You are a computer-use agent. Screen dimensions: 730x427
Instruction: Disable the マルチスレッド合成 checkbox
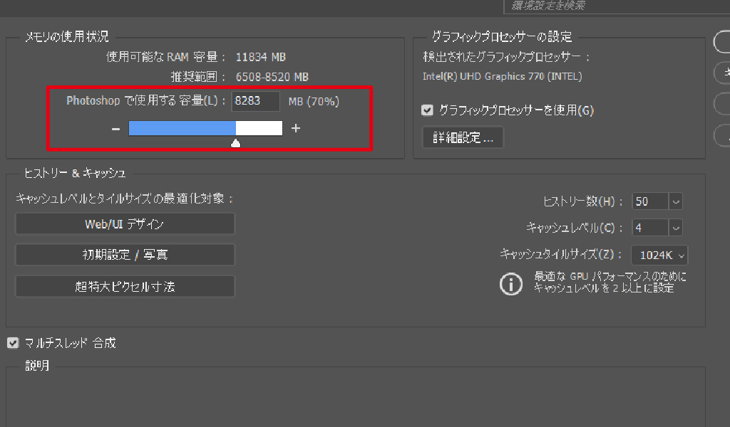click(x=12, y=343)
